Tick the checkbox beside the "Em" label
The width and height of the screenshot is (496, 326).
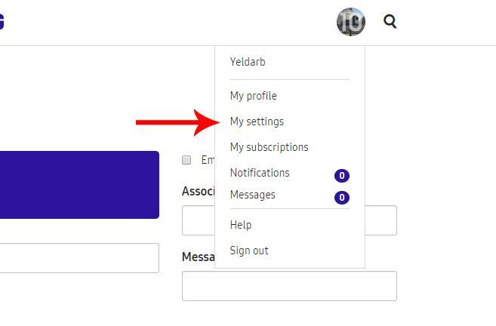click(x=186, y=160)
